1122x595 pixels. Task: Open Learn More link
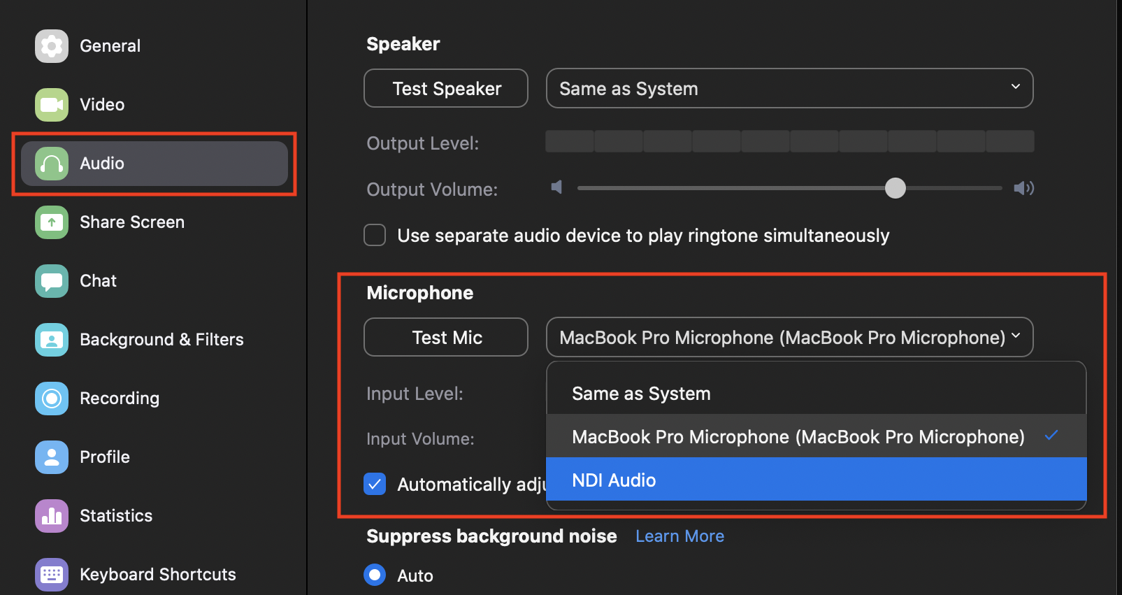tap(679, 536)
